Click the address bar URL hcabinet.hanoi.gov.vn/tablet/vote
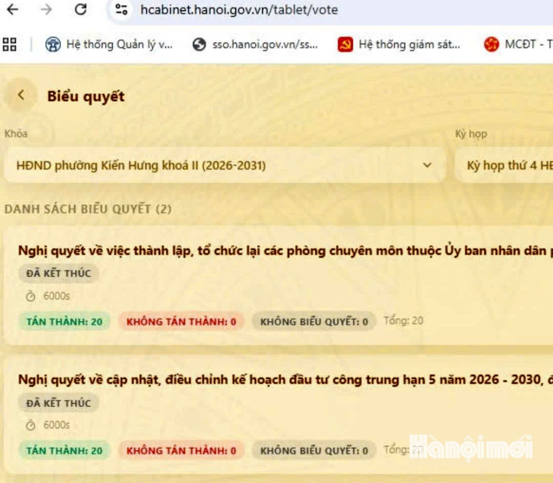Screen dimensions: 553x483 239,10
